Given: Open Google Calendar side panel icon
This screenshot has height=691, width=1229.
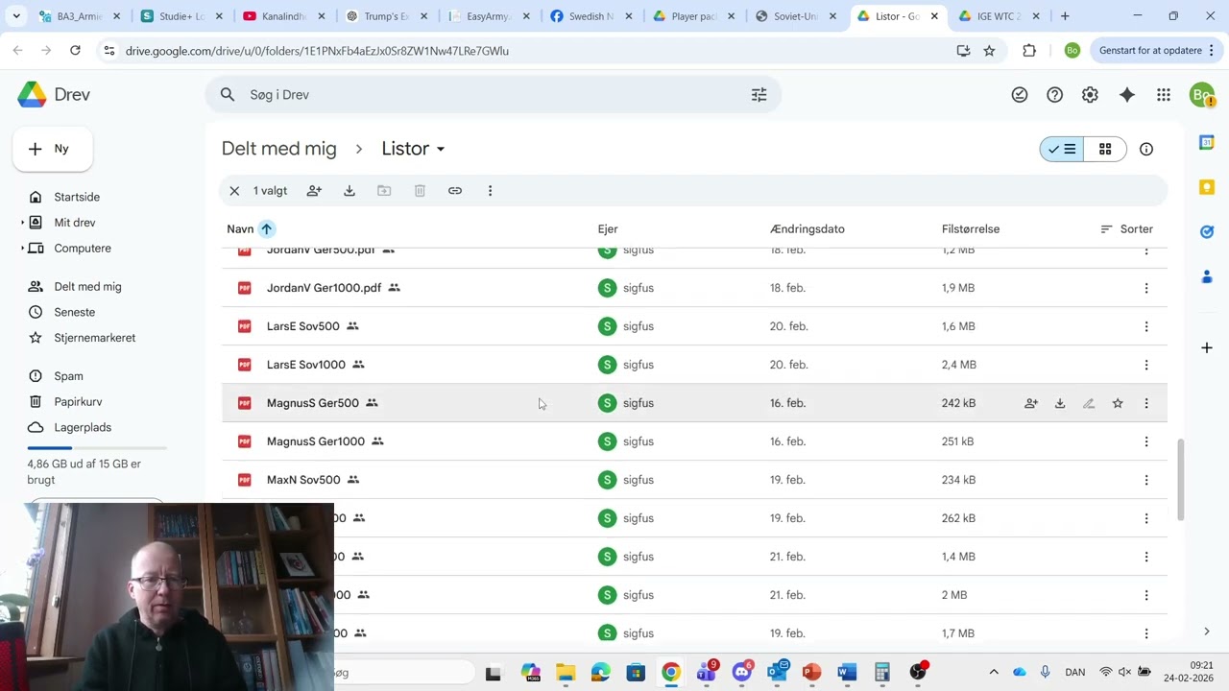Looking at the screenshot, I should click(1207, 142).
